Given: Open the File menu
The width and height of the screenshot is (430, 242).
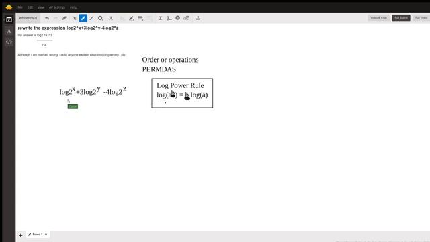Looking at the screenshot, I should pyautogui.click(x=20, y=7).
